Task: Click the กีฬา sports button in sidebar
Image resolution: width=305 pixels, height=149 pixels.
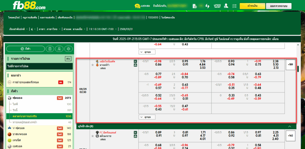Action: click(26, 49)
